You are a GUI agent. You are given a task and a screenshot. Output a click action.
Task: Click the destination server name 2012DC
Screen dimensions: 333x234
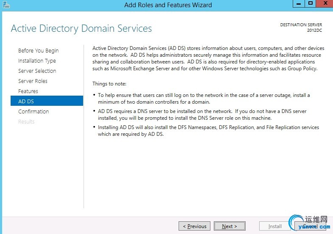[x=316, y=30]
